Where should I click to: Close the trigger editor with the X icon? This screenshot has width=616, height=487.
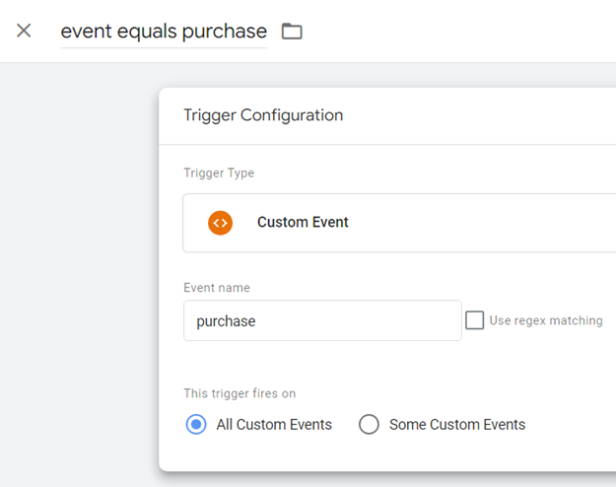[24, 31]
